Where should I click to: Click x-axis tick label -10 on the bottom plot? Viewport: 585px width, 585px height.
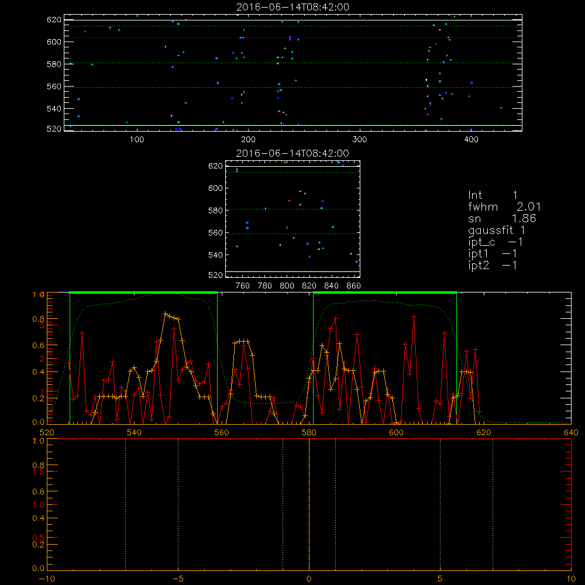point(47,579)
